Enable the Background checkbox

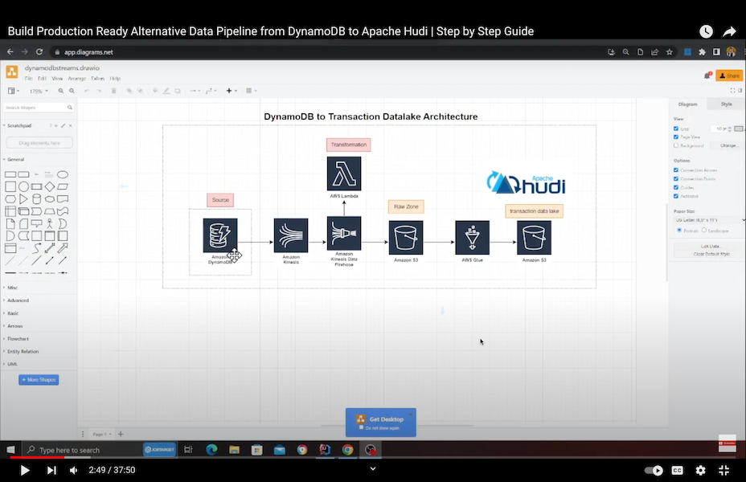(x=676, y=145)
